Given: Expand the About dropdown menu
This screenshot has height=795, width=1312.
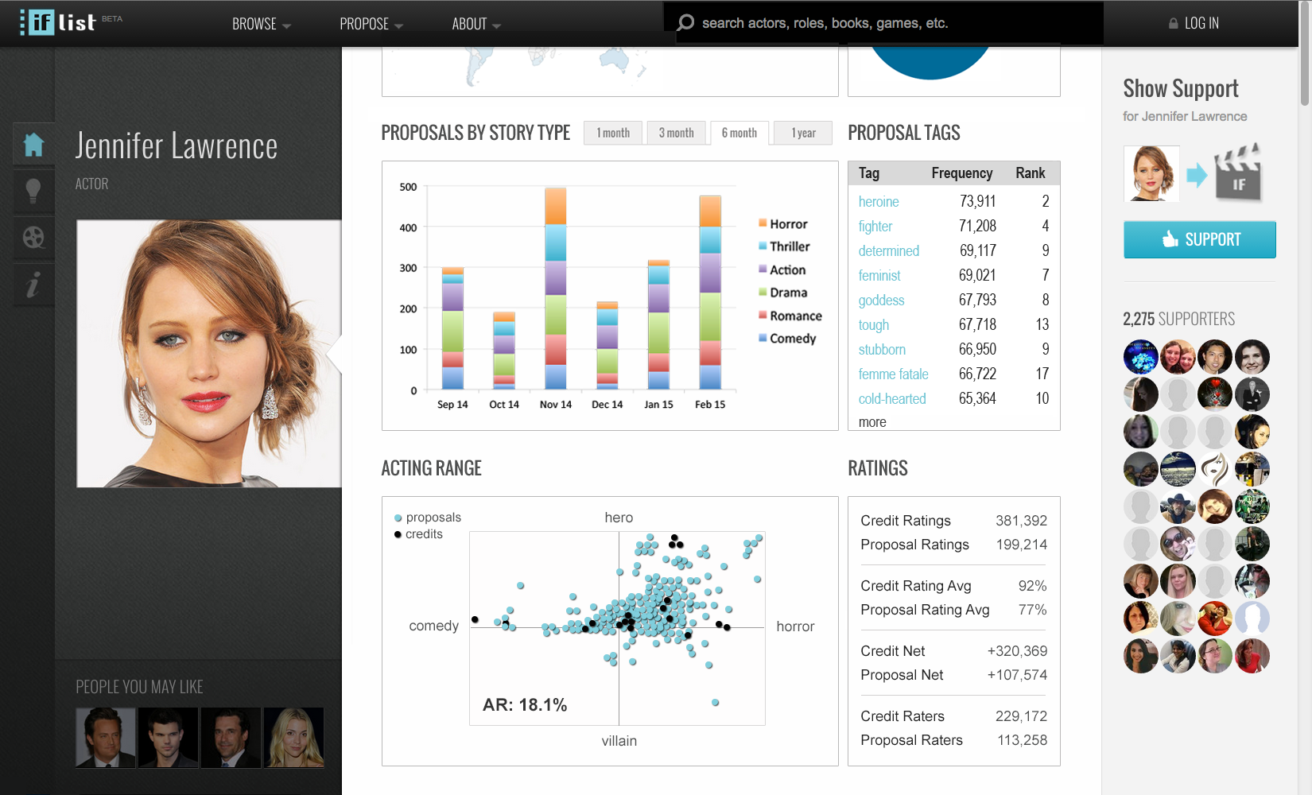Looking at the screenshot, I should pos(476,25).
